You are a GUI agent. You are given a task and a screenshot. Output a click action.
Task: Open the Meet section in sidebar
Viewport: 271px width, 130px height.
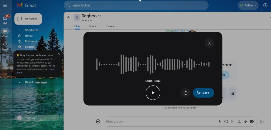point(5,46)
